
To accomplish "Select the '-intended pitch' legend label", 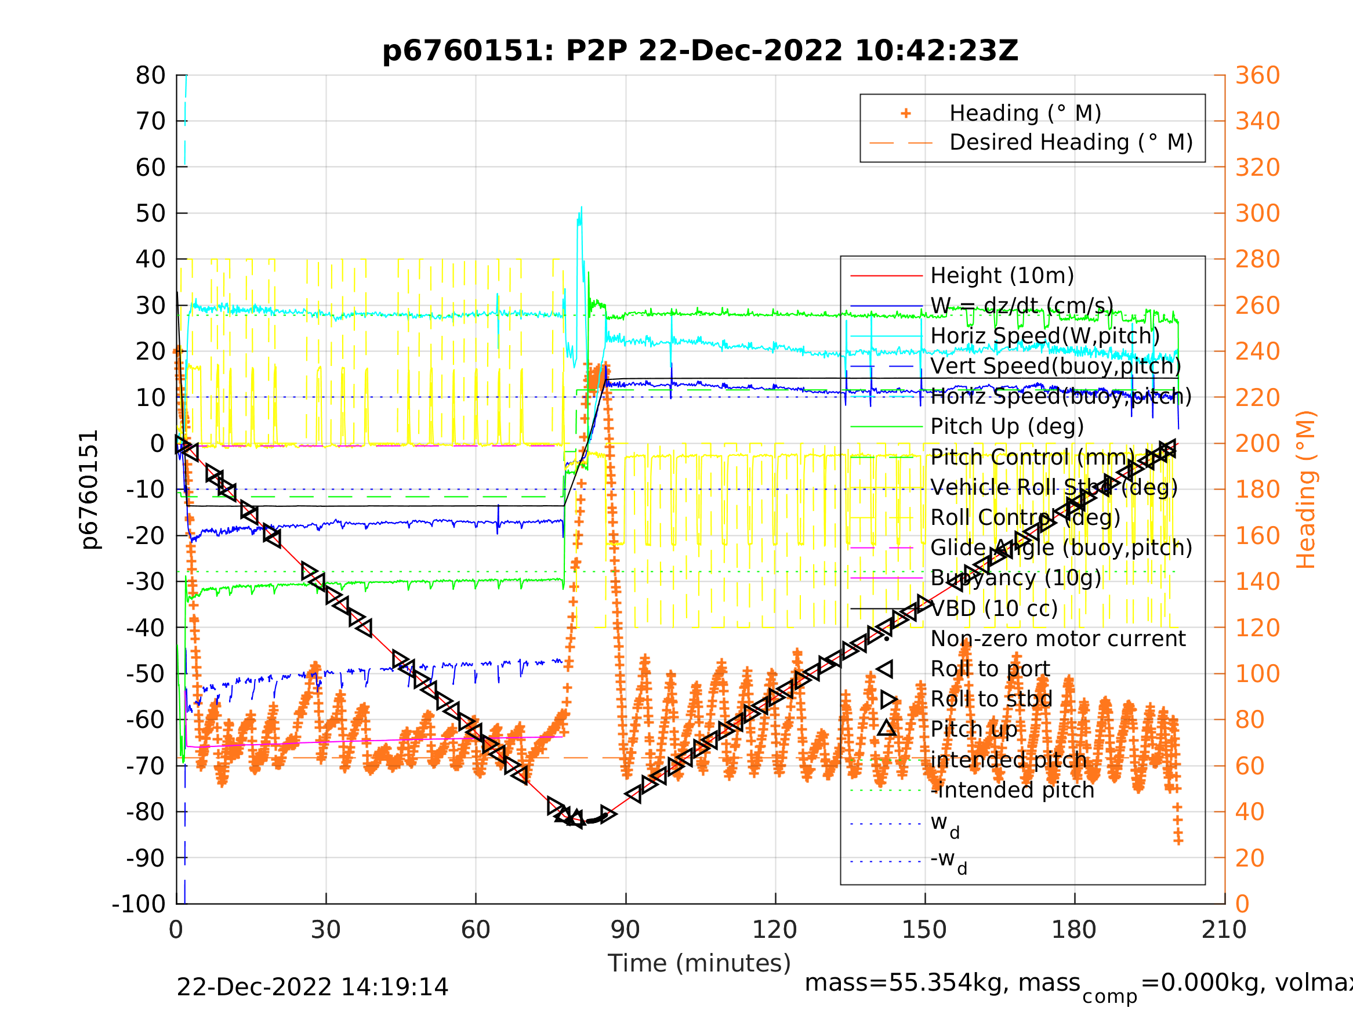I will pos(1013,790).
